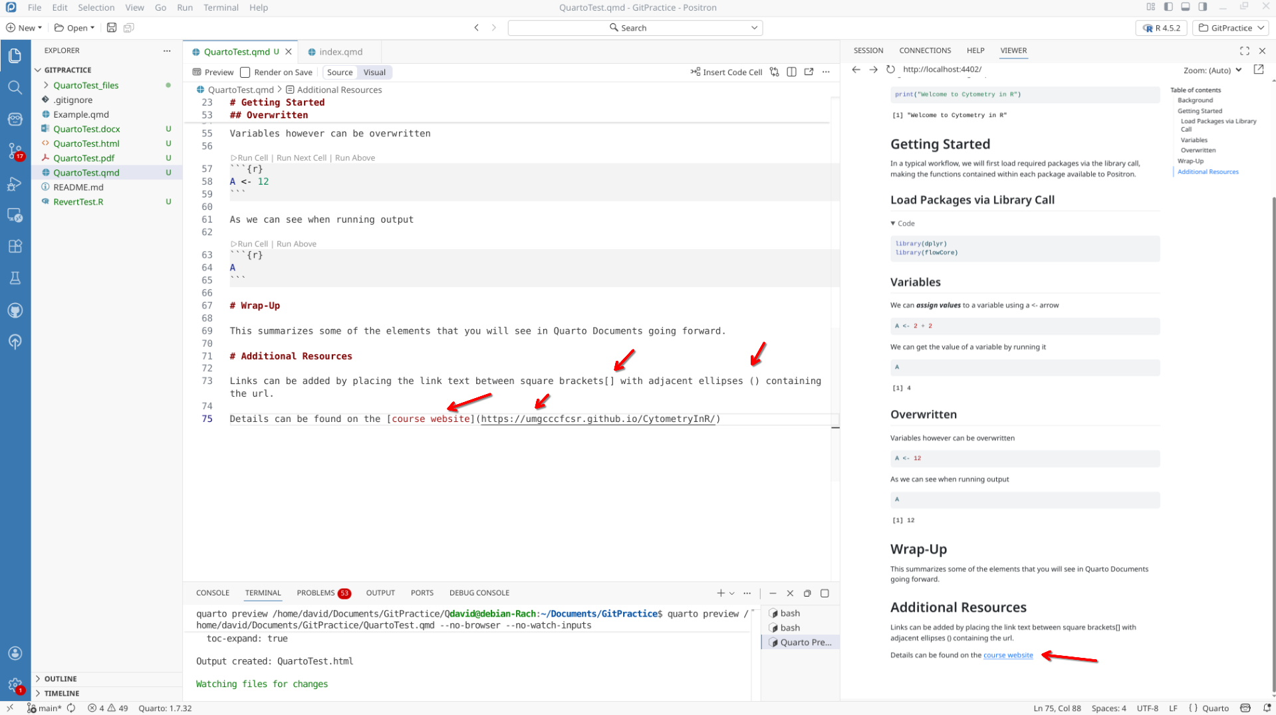Click the top Search input field
The width and height of the screenshot is (1276, 715).
point(634,28)
